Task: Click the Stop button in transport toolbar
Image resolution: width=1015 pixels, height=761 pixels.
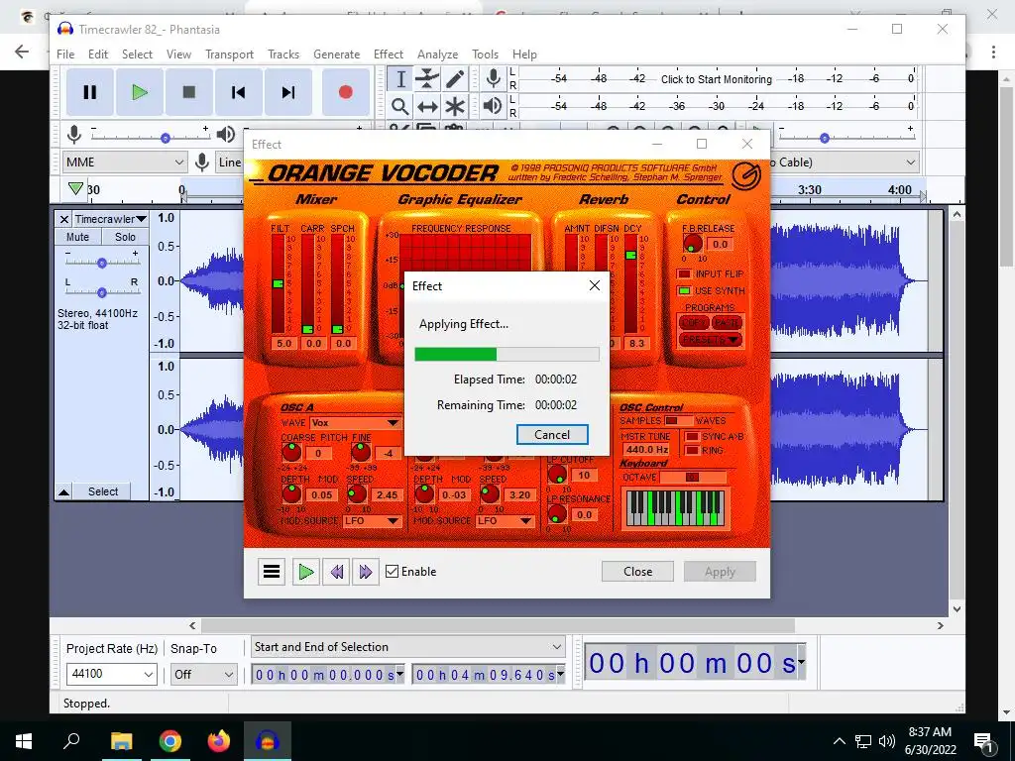Action: 189,92
